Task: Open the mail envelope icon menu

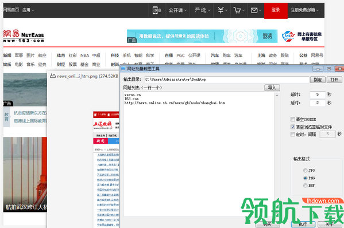Action: pyautogui.click(x=256, y=10)
